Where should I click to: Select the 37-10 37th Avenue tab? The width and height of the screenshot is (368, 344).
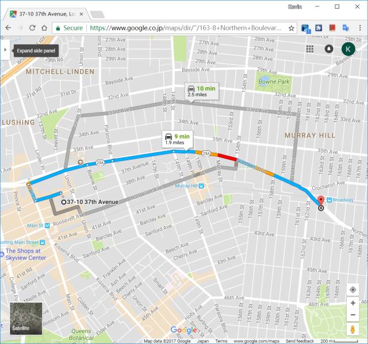click(47, 14)
